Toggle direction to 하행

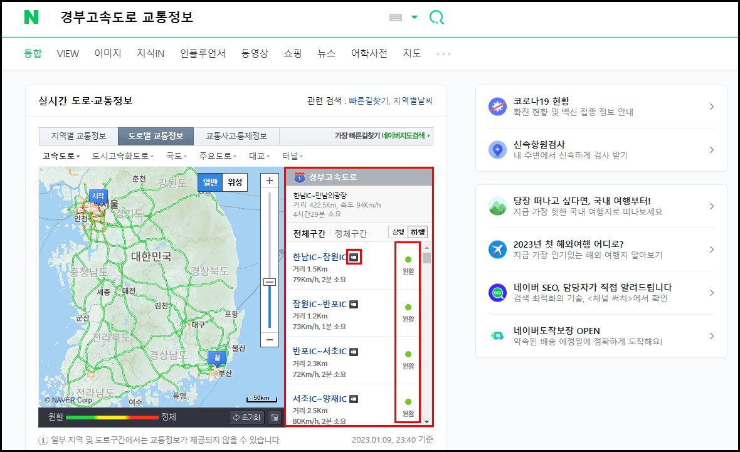(418, 232)
